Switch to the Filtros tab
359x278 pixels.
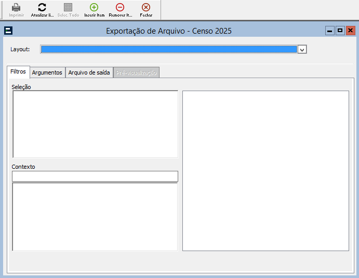18,71
